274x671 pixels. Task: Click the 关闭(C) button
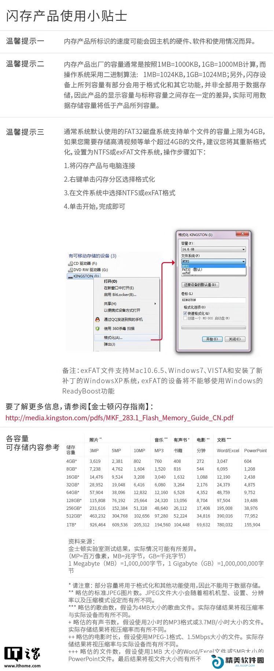tap(235, 339)
